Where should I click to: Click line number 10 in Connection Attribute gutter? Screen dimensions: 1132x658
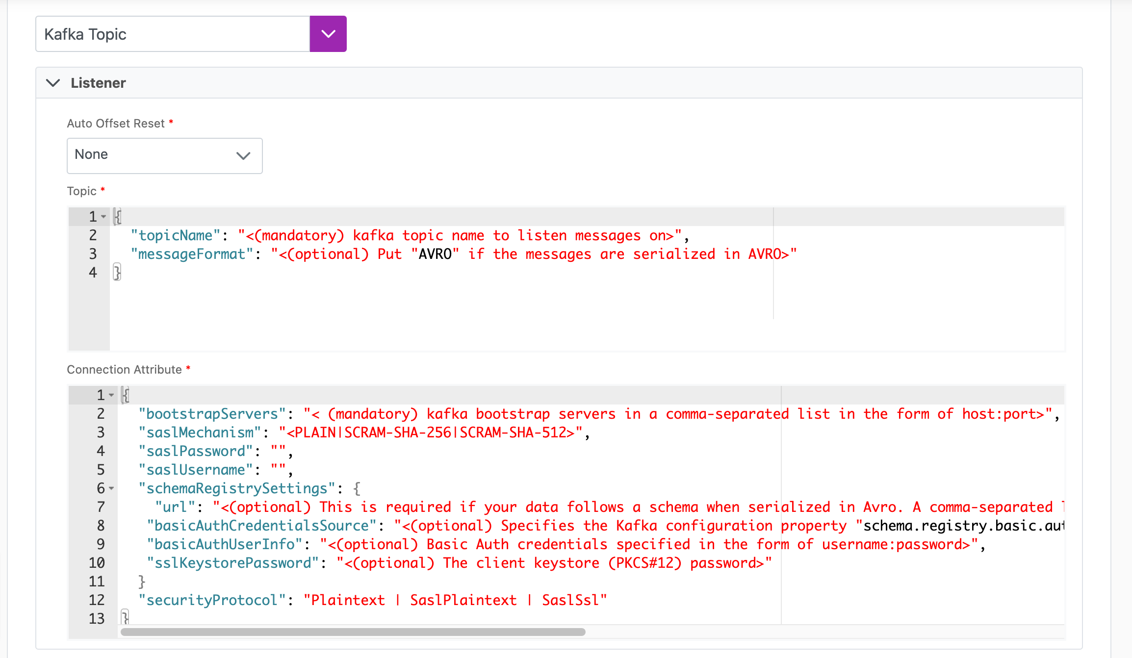click(x=97, y=563)
